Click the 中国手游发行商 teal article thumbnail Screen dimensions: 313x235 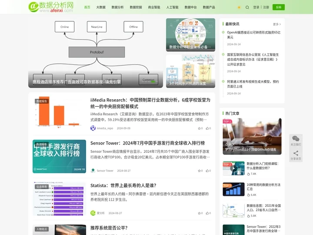pyautogui.click(x=59, y=156)
